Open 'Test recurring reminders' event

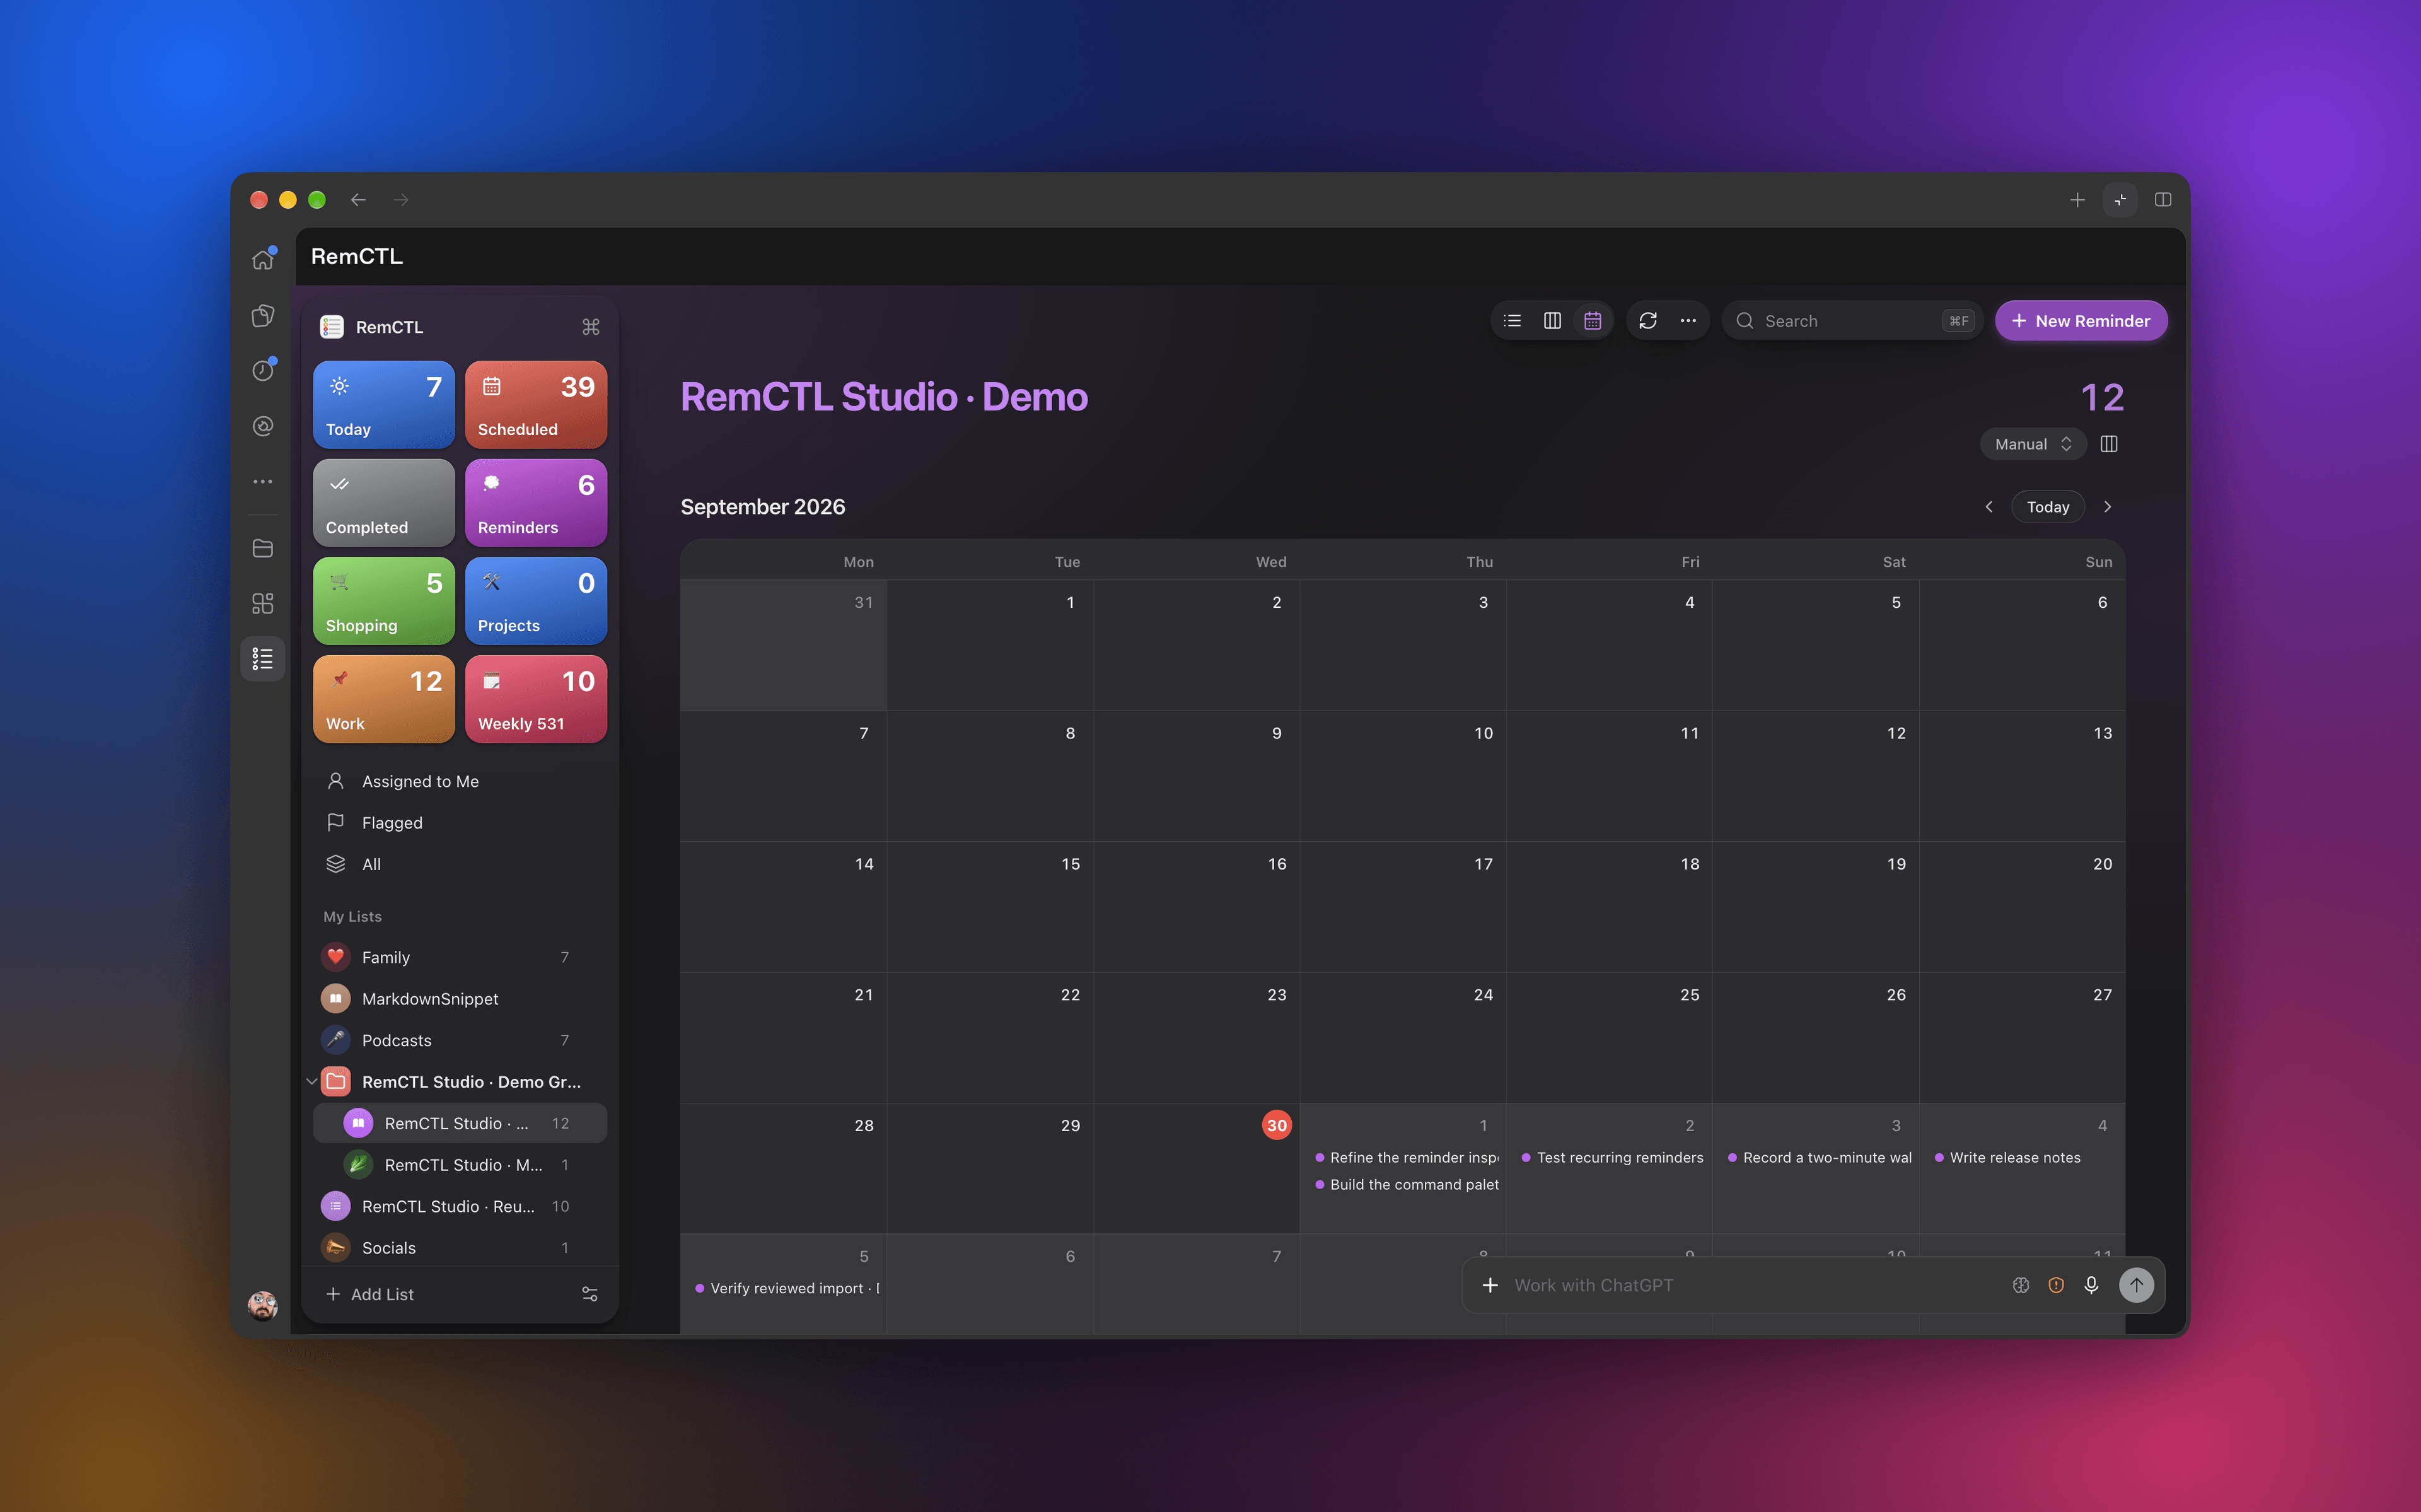(1611, 1157)
